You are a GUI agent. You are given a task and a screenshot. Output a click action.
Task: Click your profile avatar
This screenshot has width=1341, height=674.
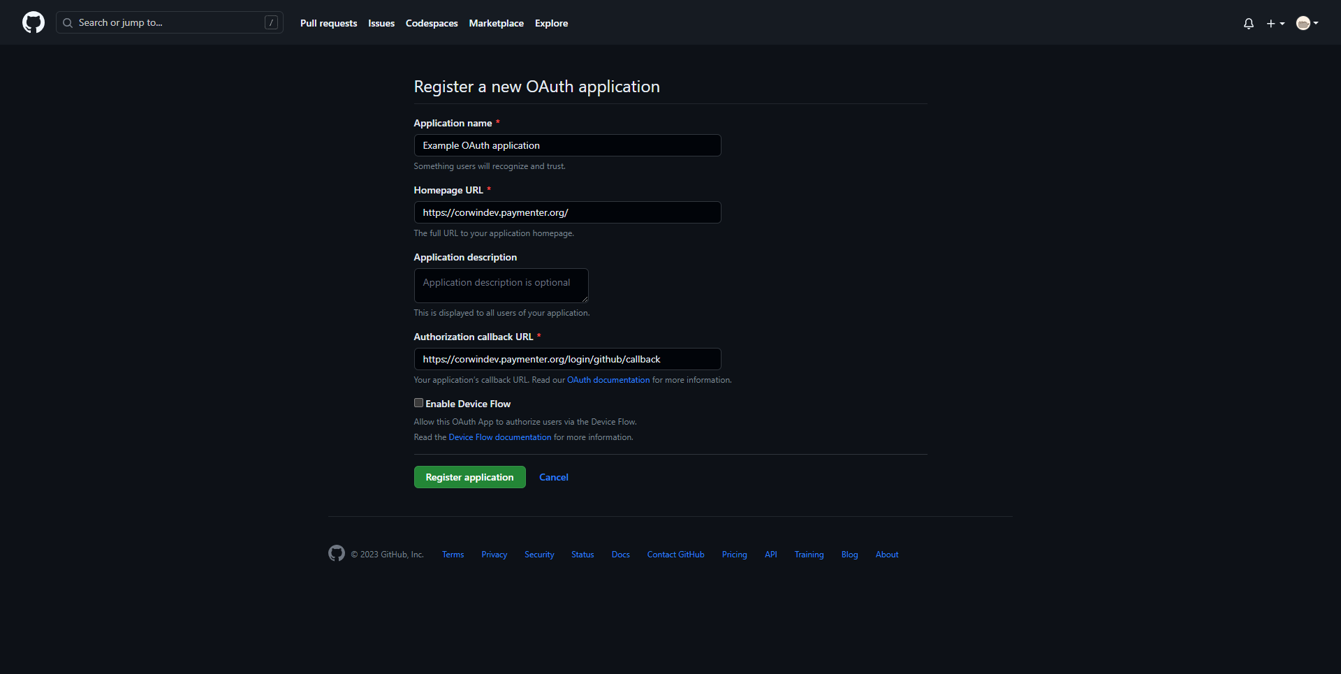click(1303, 22)
